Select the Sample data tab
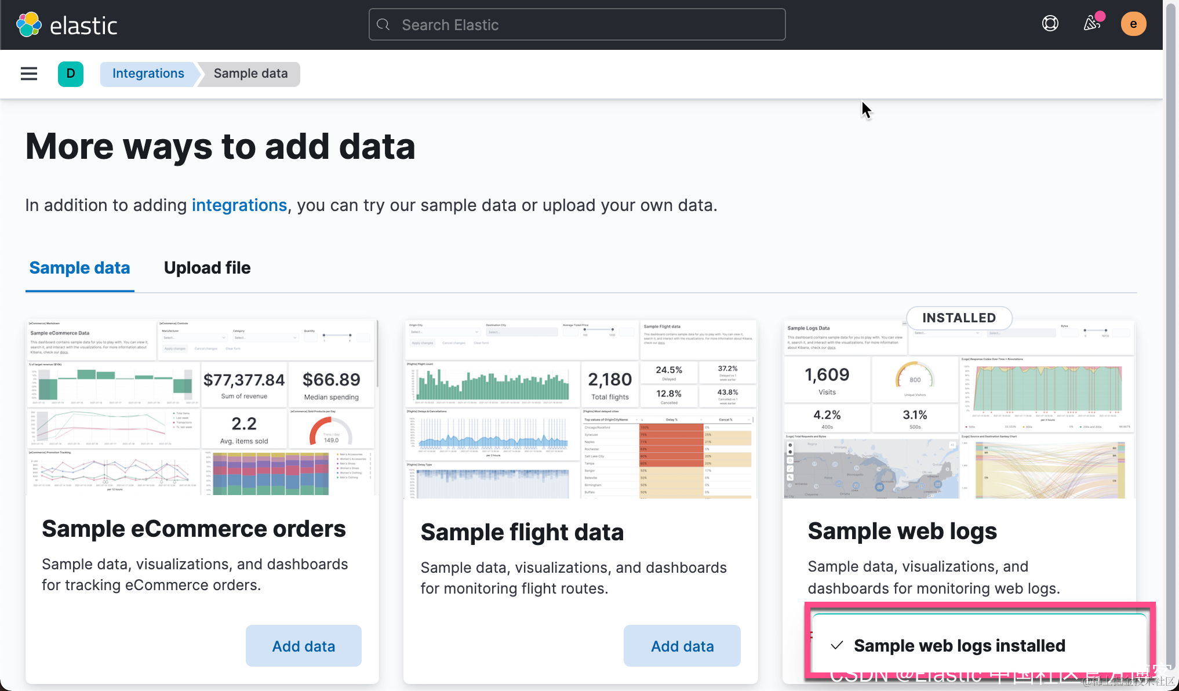This screenshot has height=691, width=1179. tap(79, 268)
